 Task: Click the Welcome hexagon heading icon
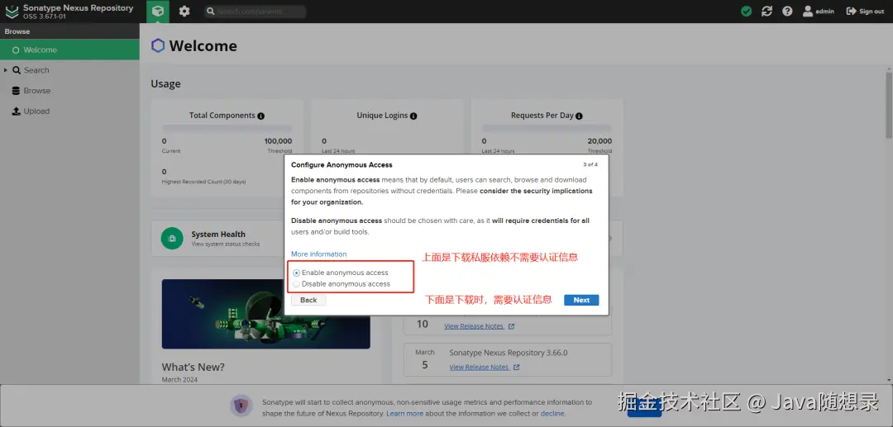click(158, 46)
